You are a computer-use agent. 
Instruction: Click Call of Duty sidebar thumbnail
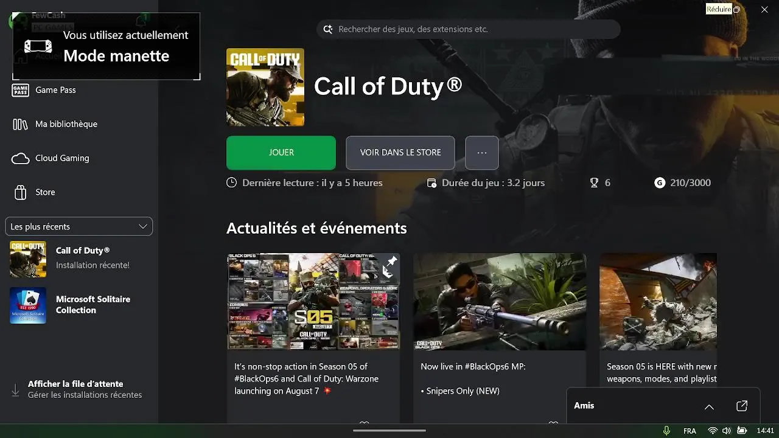(28, 259)
